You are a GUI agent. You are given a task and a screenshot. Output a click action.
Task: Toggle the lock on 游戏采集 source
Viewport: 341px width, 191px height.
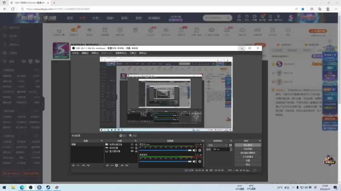tap(136, 148)
